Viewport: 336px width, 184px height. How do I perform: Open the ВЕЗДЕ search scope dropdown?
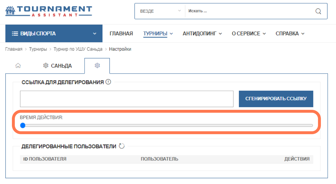pos(160,11)
